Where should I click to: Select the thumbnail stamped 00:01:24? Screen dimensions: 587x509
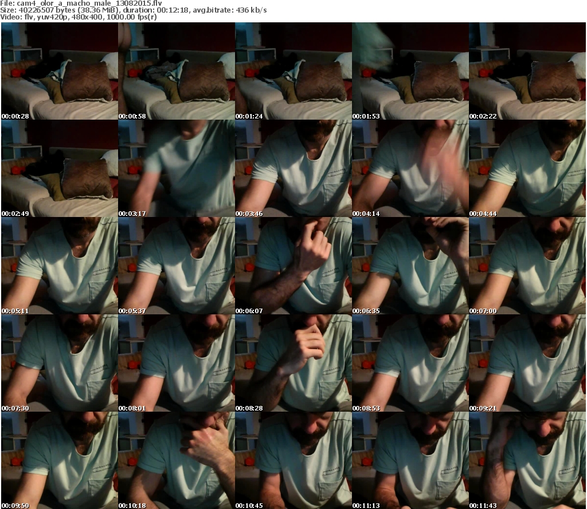293,71
